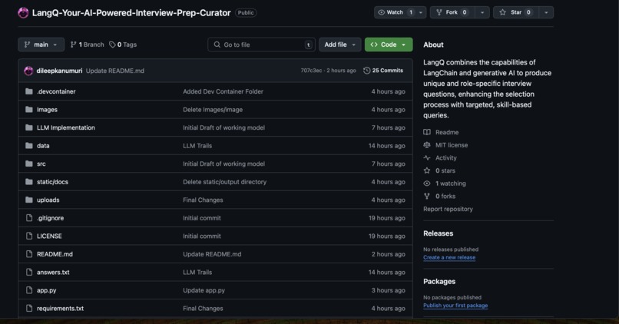Open the repository owner avatar
The width and height of the screenshot is (619, 324).
tap(23, 12)
